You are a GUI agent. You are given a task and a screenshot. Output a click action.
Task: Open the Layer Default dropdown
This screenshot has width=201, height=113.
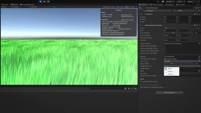click(x=188, y=11)
